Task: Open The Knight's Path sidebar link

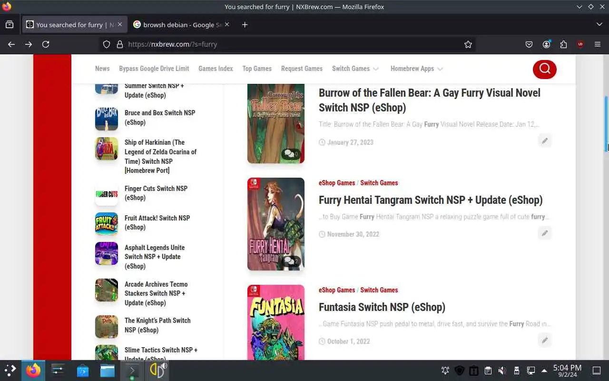Action: [x=157, y=325]
